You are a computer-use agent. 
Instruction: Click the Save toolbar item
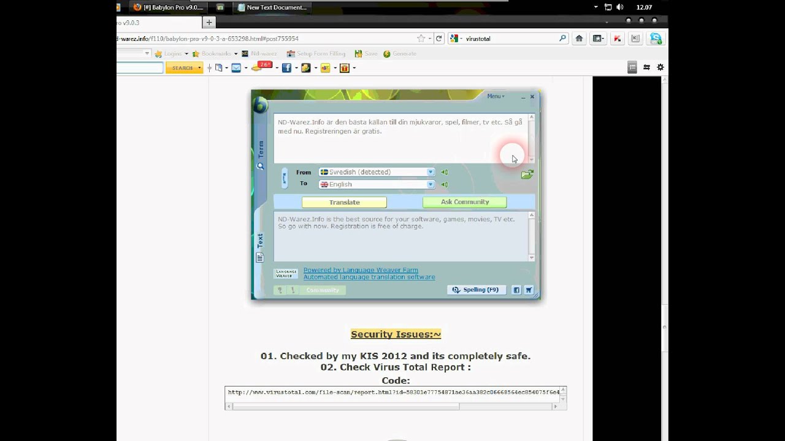tap(366, 54)
